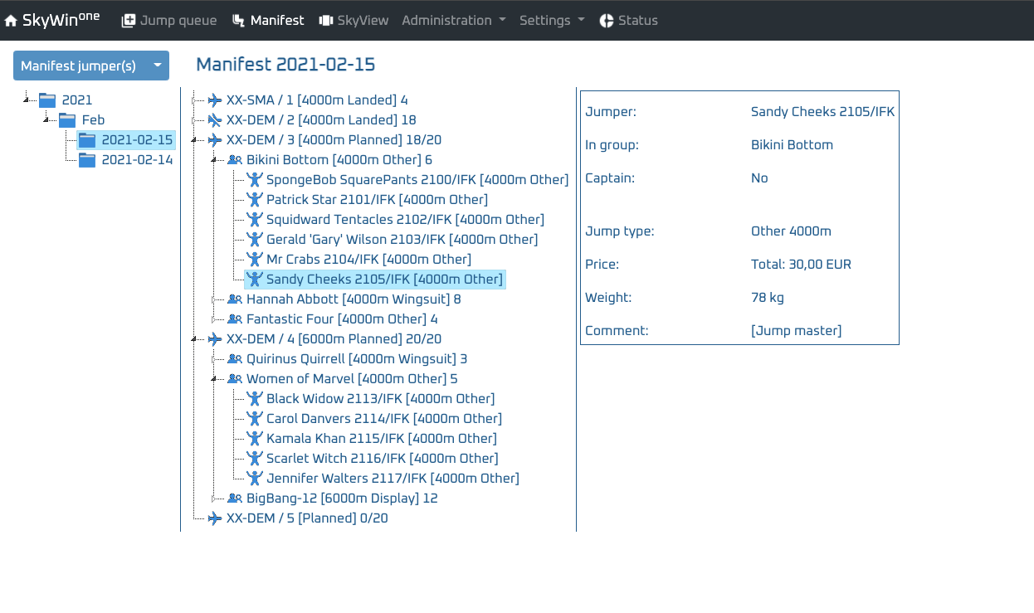The height and width of the screenshot is (613, 1034).
Task: Click the group icon beside Hannah Abbott
Action: pos(235,299)
